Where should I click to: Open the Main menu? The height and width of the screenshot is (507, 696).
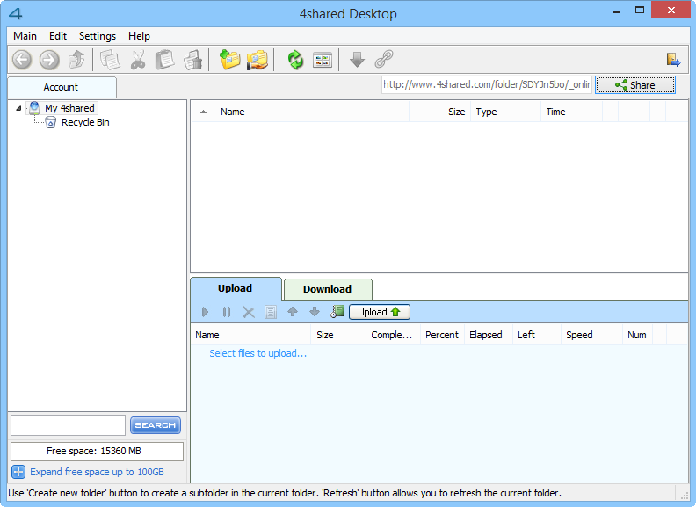[25, 36]
